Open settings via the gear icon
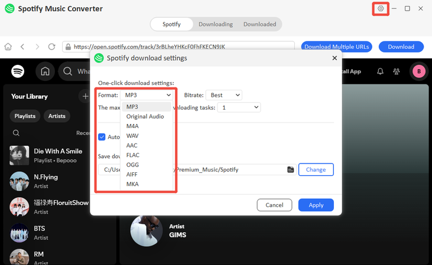 pos(381,9)
